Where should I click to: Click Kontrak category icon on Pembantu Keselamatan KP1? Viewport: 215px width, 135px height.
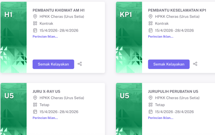point(150,24)
